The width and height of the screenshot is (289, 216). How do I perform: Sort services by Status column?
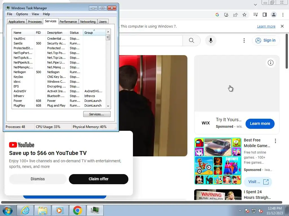[x=76, y=33]
